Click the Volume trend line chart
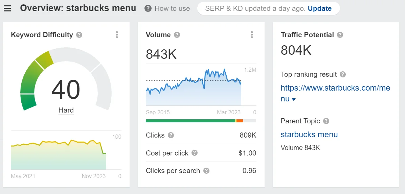Screen dimensions: 405x194 coord(194,87)
